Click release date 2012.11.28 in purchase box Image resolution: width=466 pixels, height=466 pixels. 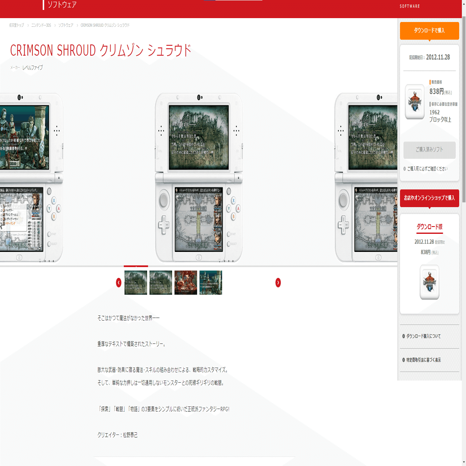point(438,57)
